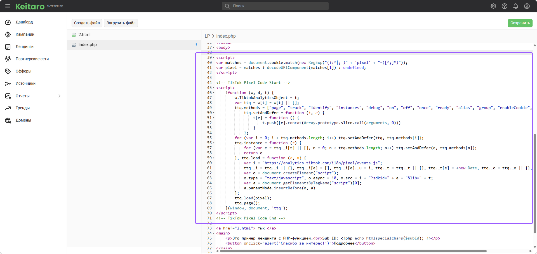The width and height of the screenshot is (537, 254).
Task: Click the editor horizontal scrollbar thumb
Action: click(353, 251)
